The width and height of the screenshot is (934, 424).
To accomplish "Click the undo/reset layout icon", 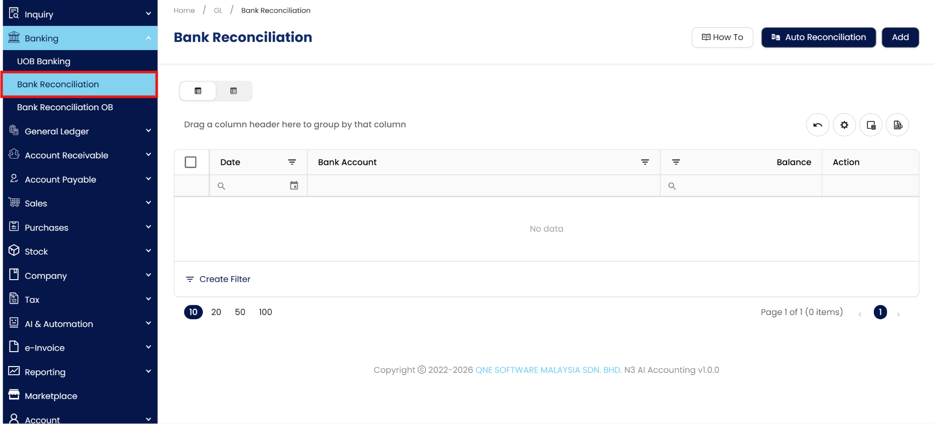I will point(818,125).
